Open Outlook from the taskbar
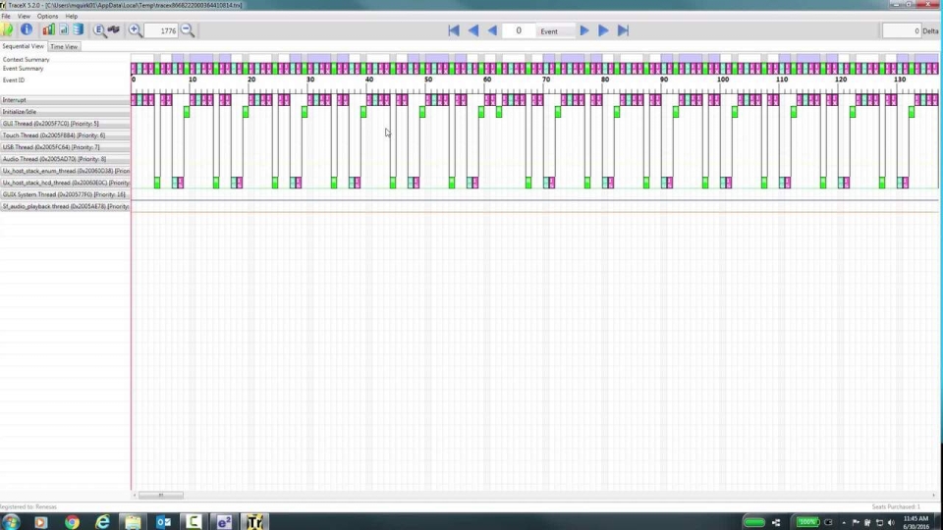This screenshot has height=530, width=943. (x=163, y=522)
